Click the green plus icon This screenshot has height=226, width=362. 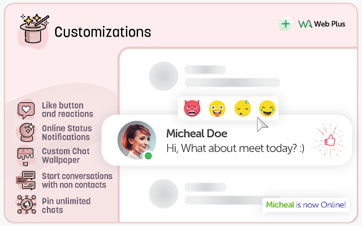[x=286, y=24]
